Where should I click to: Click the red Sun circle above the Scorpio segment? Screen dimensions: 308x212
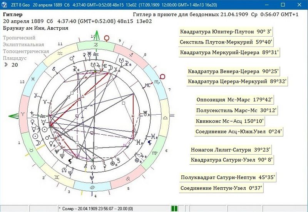[x=162, y=77]
